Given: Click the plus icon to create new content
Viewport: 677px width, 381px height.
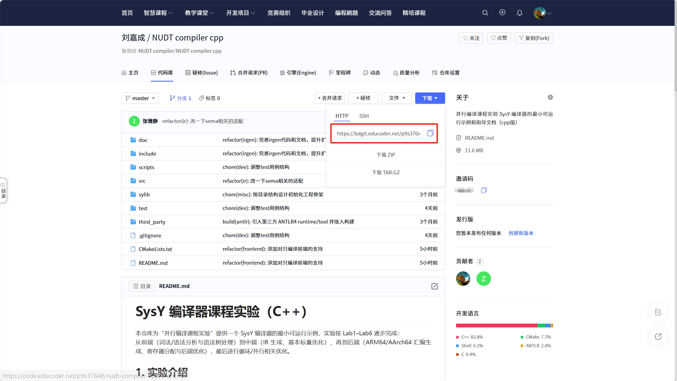Looking at the screenshot, I should pyautogui.click(x=502, y=13).
